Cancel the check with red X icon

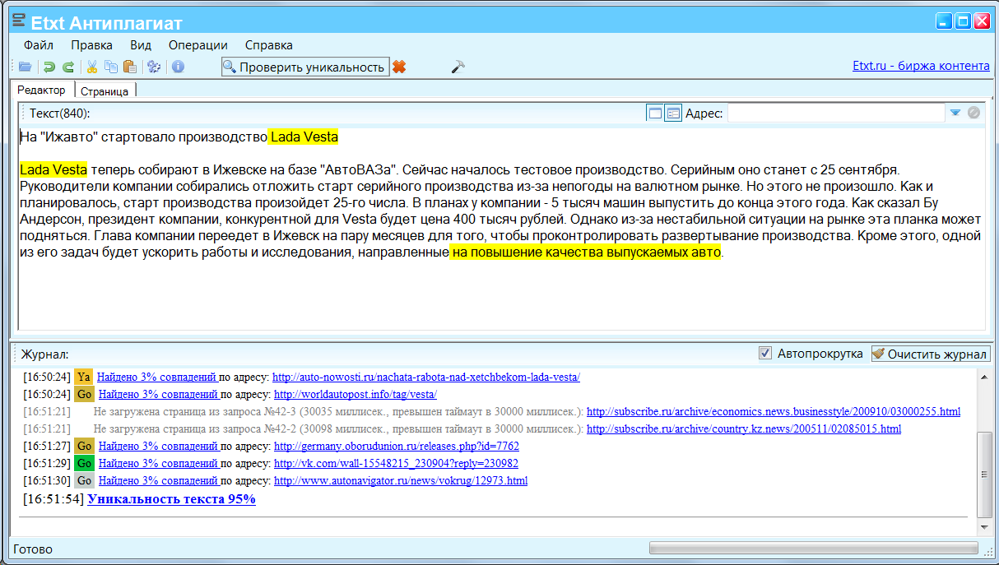(399, 67)
